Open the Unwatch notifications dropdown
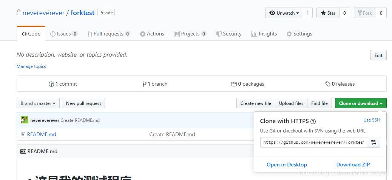 click(284, 13)
